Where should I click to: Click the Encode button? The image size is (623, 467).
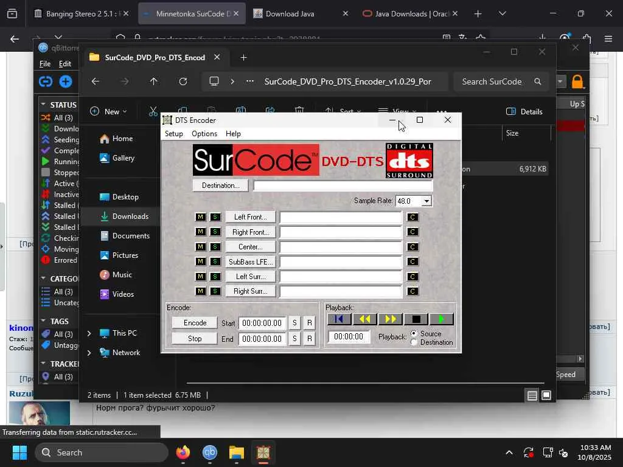(195, 322)
